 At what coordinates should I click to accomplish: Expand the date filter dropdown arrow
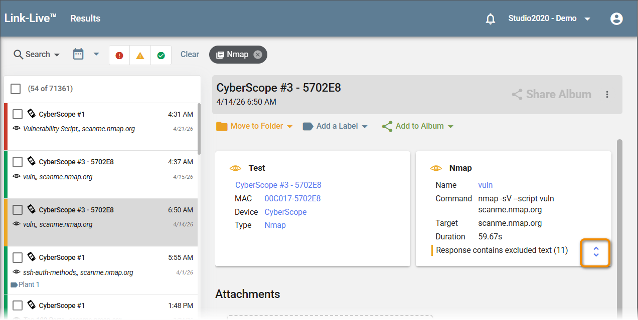[x=96, y=54]
